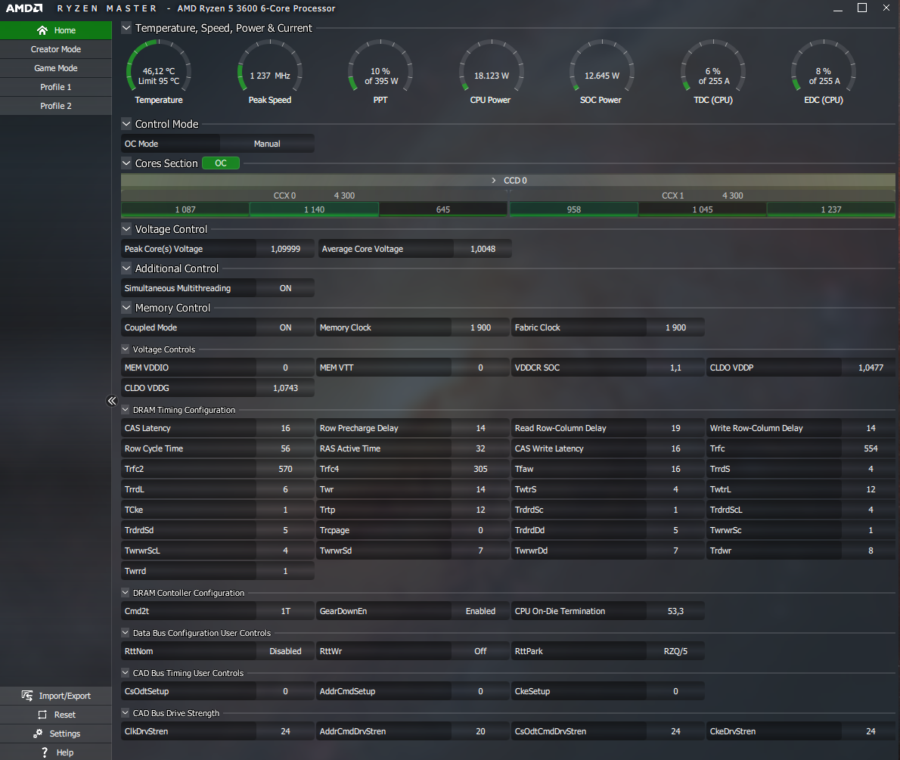Click Cmd2t value 1T

[285, 611]
